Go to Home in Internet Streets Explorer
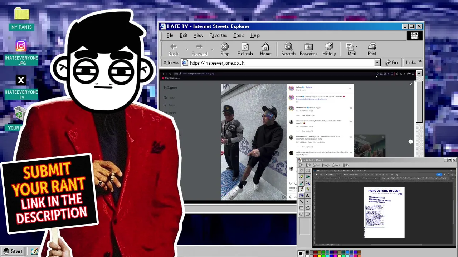The width and height of the screenshot is (458, 257). coord(265,50)
